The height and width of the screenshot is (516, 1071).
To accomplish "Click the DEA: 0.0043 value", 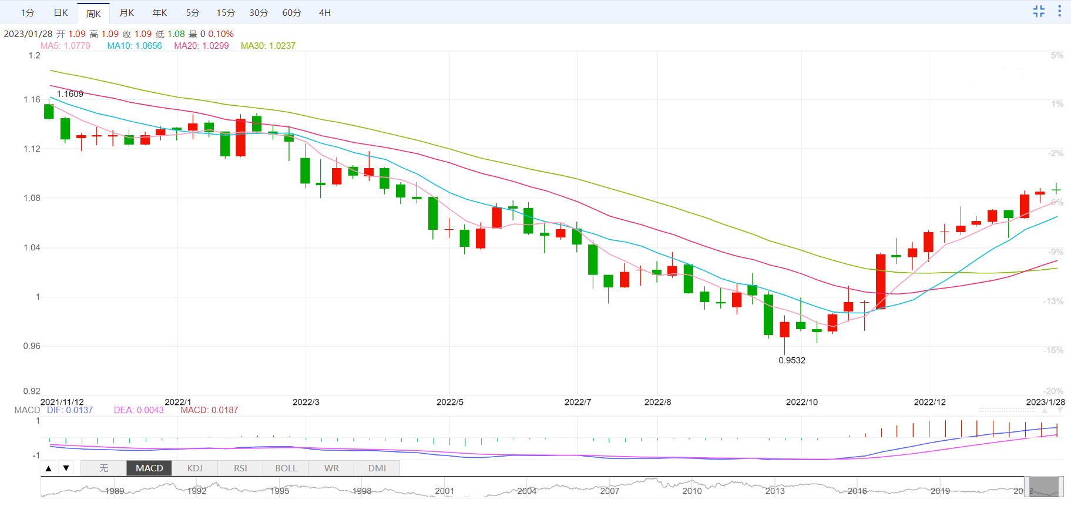I will coord(139,410).
